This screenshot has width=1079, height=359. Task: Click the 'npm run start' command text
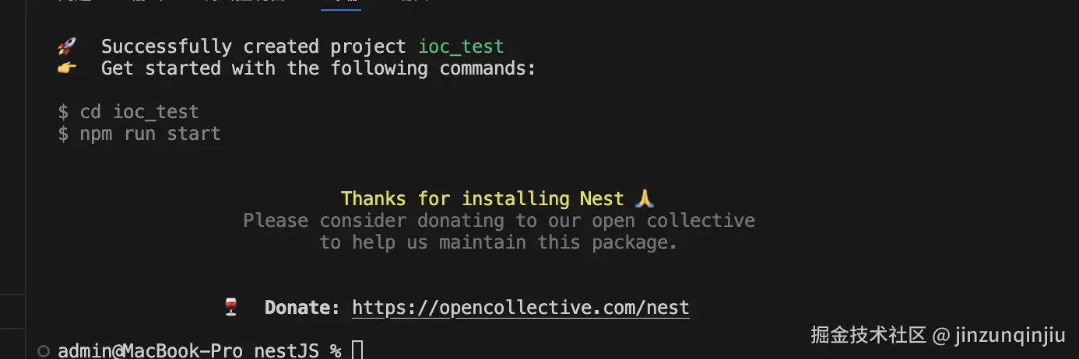coord(149,134)
